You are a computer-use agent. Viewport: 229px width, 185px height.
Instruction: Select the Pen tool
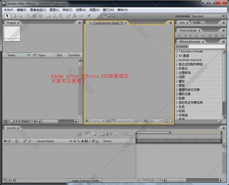[54, 16]
